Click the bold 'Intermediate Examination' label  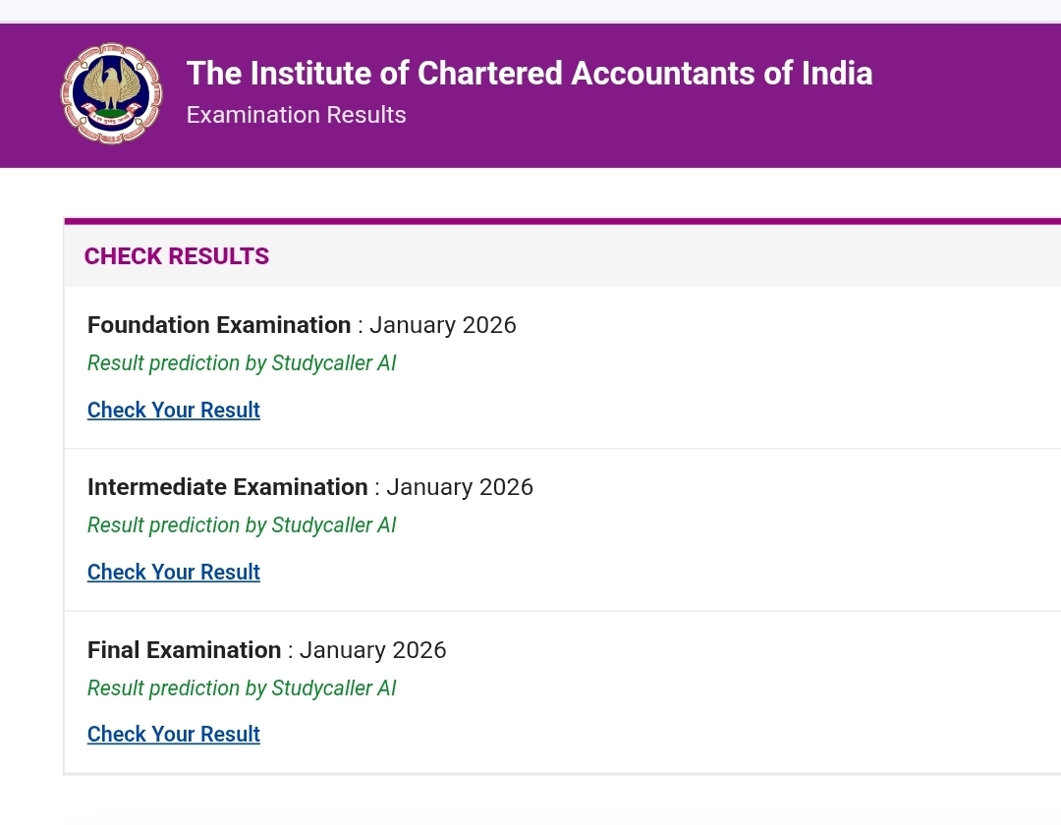[227, 487]
